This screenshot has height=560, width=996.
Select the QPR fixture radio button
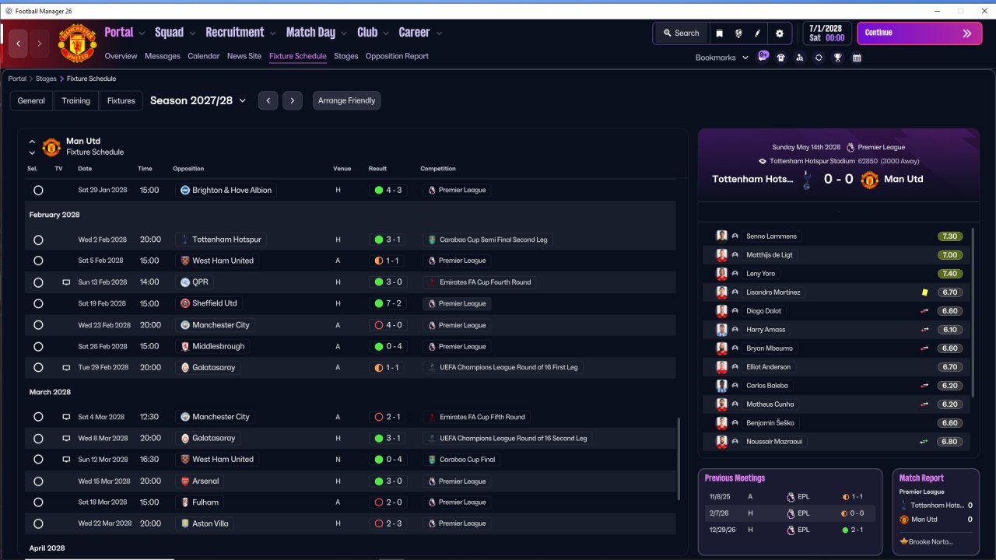[38, 282]
